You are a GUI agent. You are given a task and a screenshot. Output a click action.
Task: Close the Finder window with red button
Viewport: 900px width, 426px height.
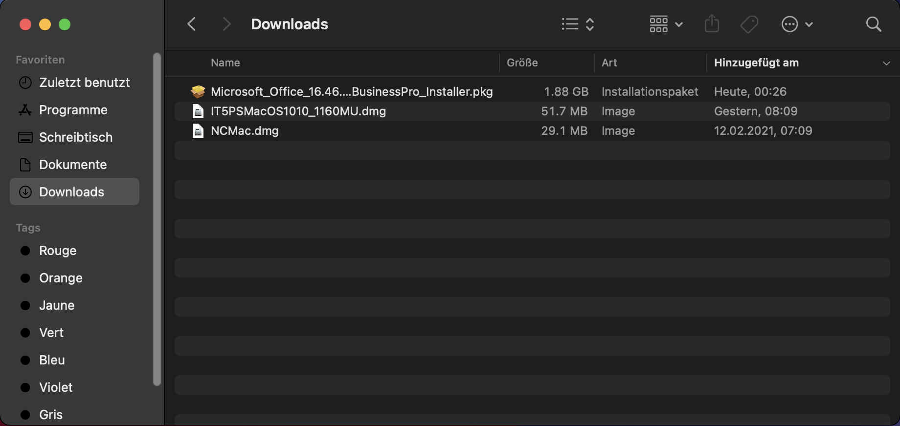coord(25,24)
